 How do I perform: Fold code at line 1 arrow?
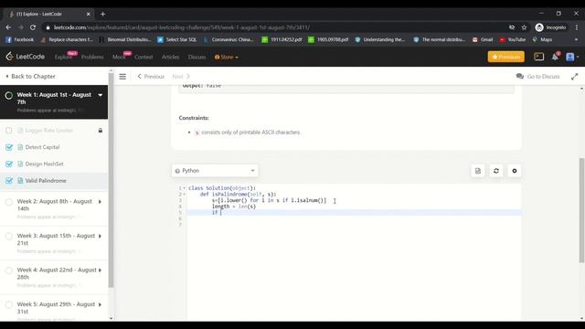[185, 188]
